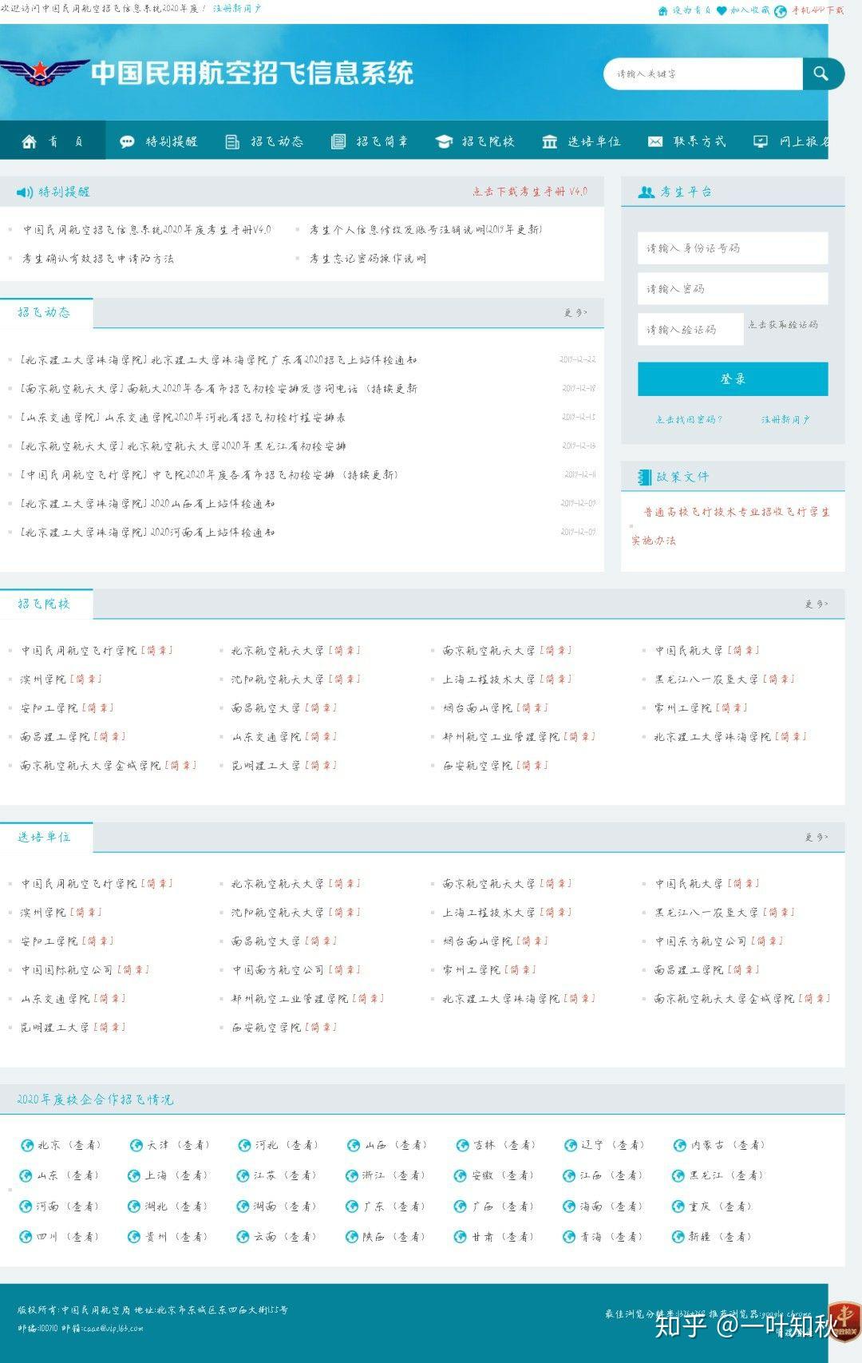Screen dimensions: 862x1363
Task: Click the search magnifier icon button
Action: (822, 73)
